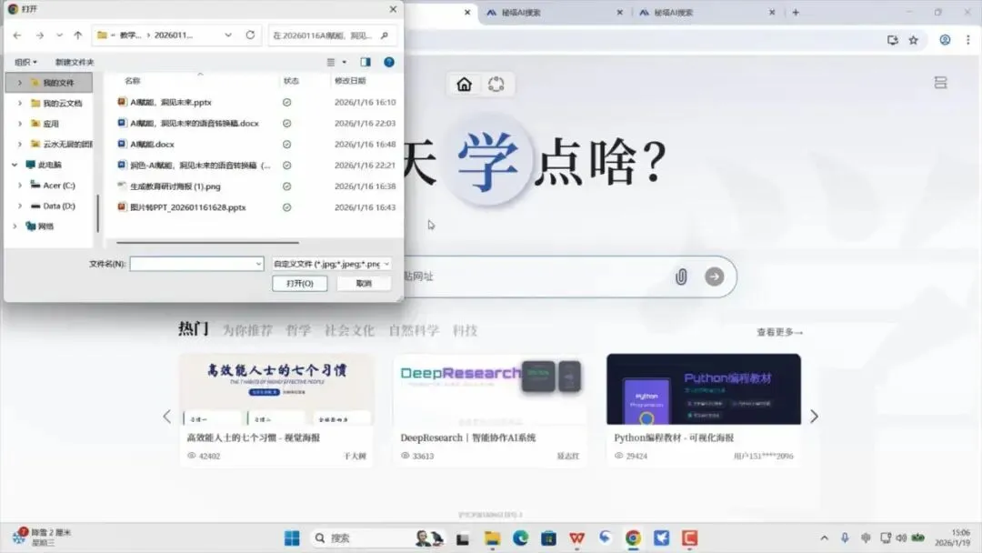
Task: Toggle the preview pane in file dialog
Action: 366,62
